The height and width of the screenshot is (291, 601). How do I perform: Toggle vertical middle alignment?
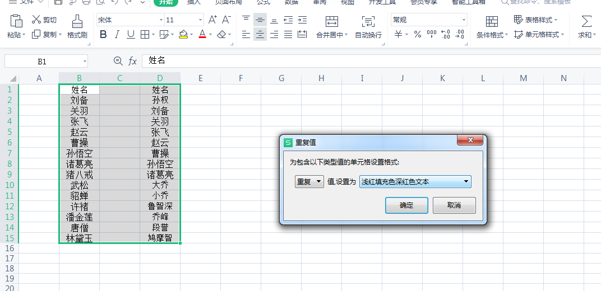(x=260, y=20)
